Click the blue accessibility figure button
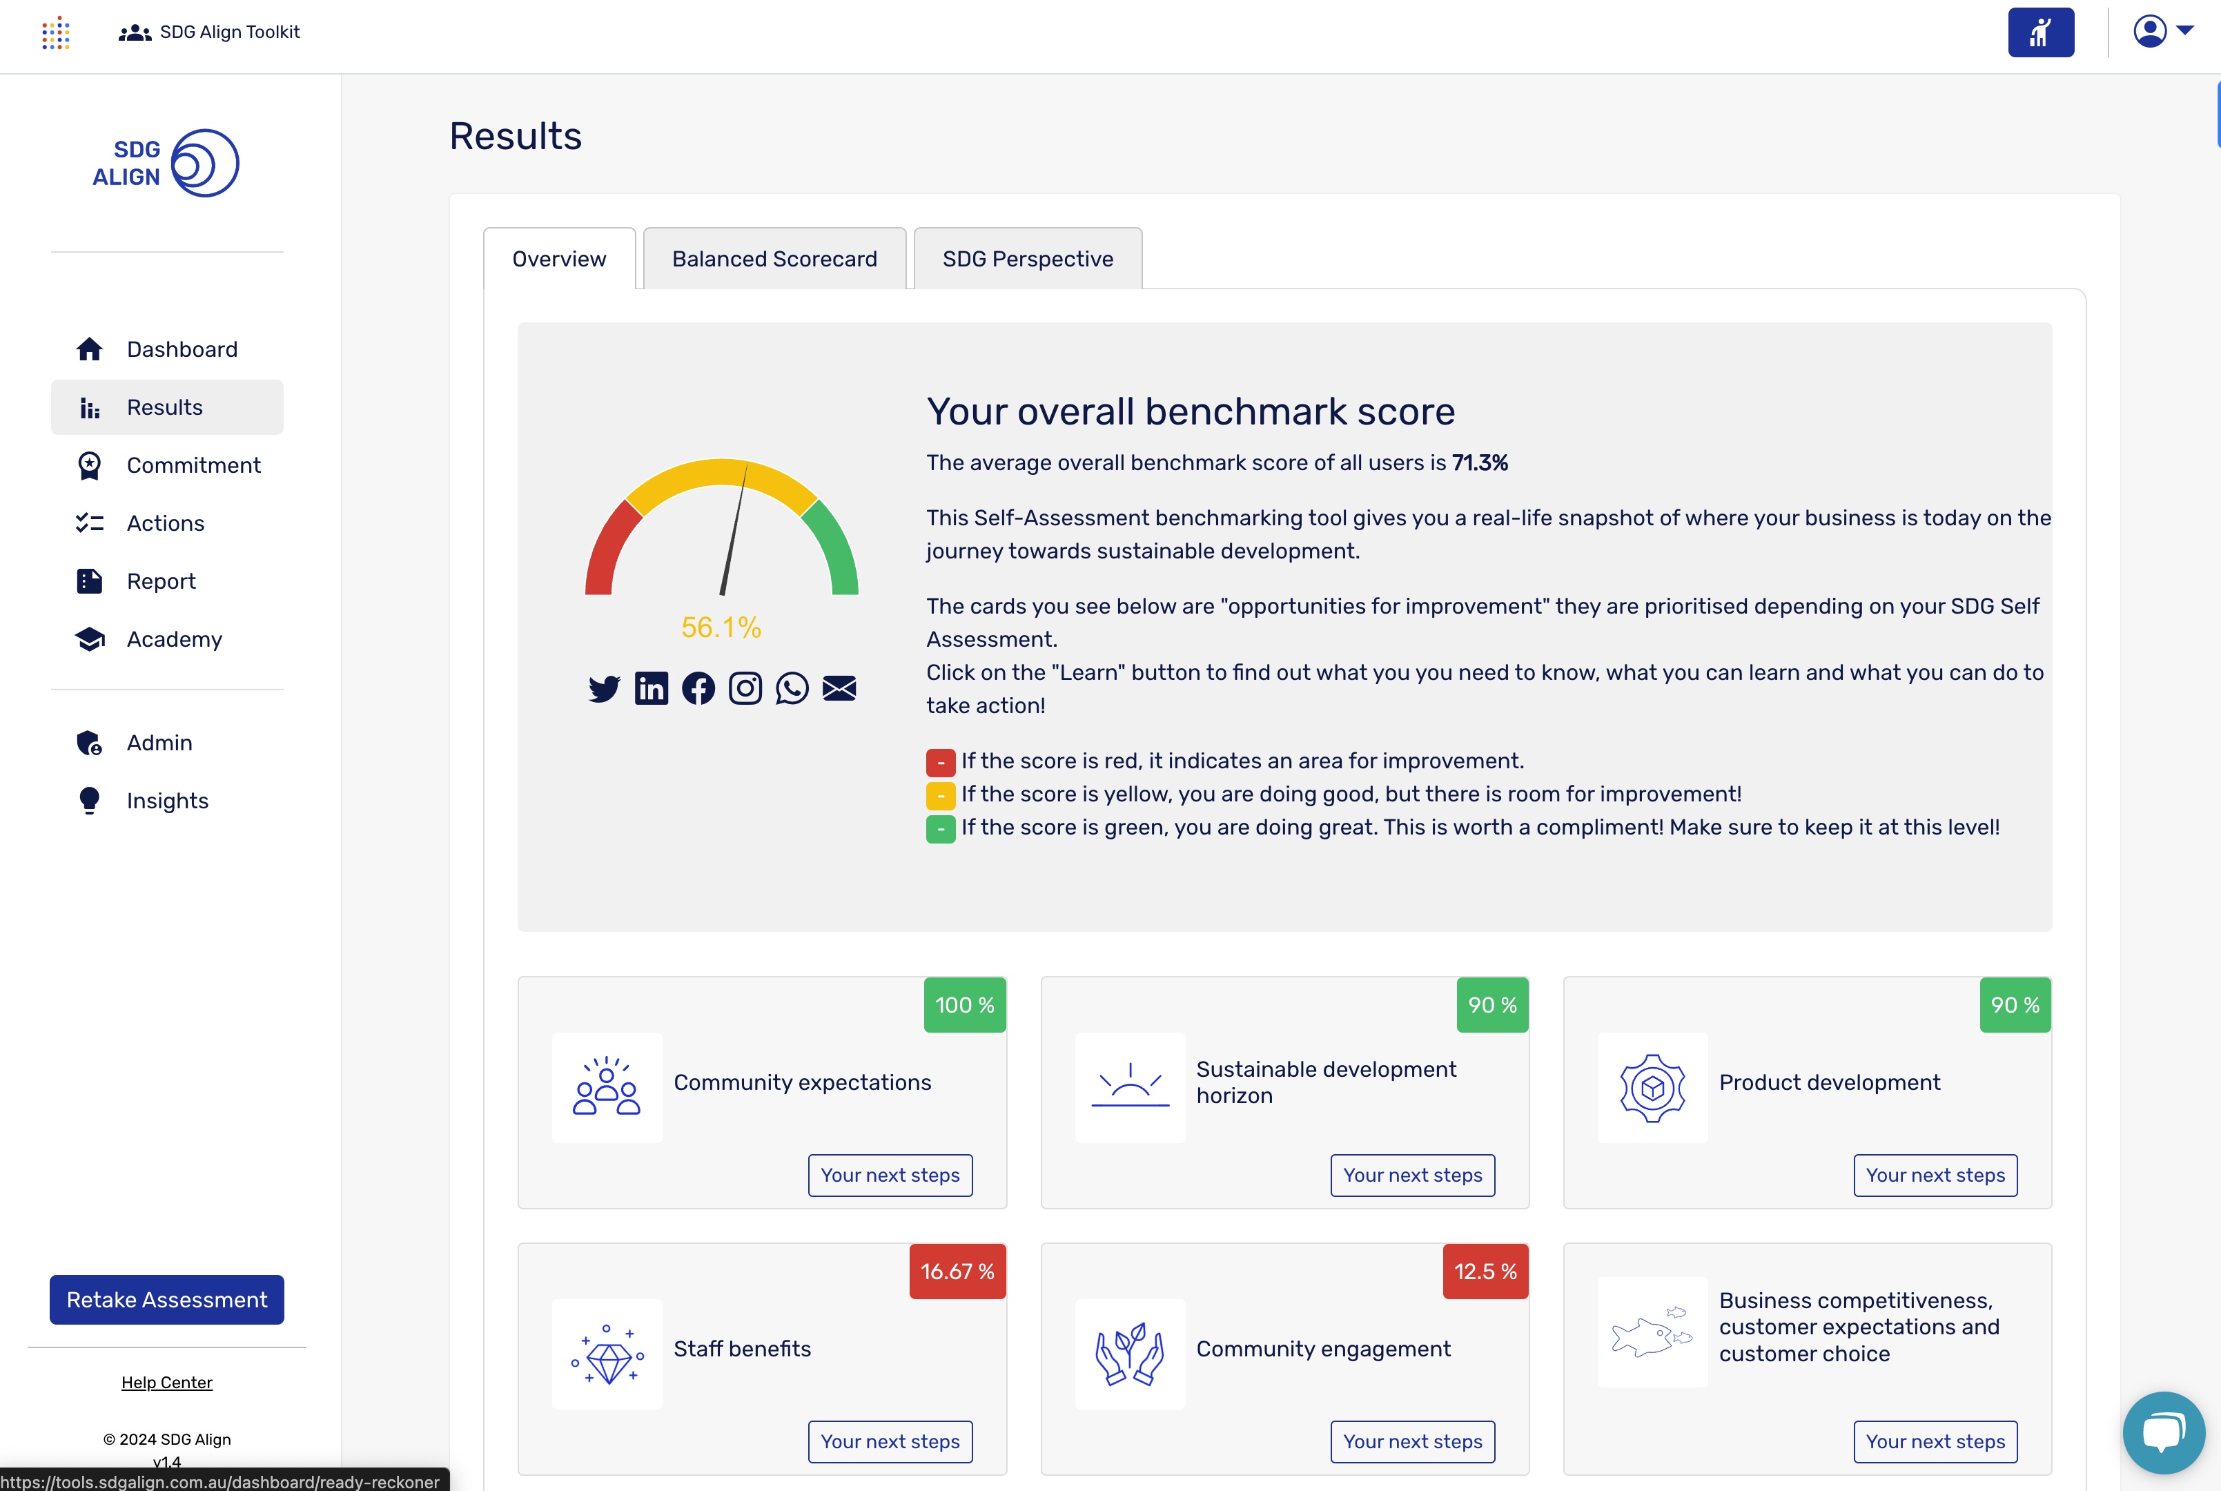The height and width of the screenshot is (1491, 2221). [2040, 32]
